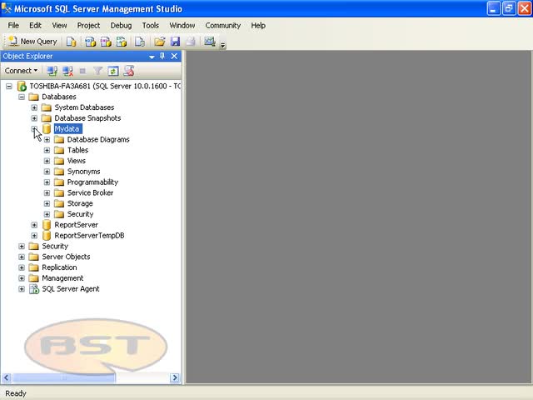The width and height of the screenshot is (533, 400).
Task: Toggle the Object Explorer auto-hide pin
Action: click(x=162, y=56)
